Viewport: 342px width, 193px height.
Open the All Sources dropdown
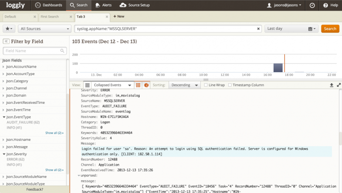[45, 29]
